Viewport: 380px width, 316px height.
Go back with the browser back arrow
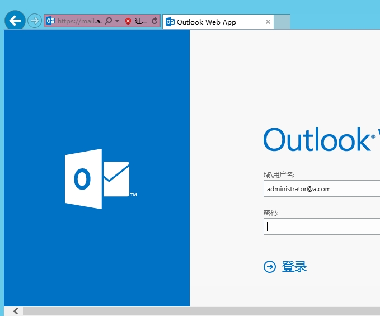[x=15, y=21]
